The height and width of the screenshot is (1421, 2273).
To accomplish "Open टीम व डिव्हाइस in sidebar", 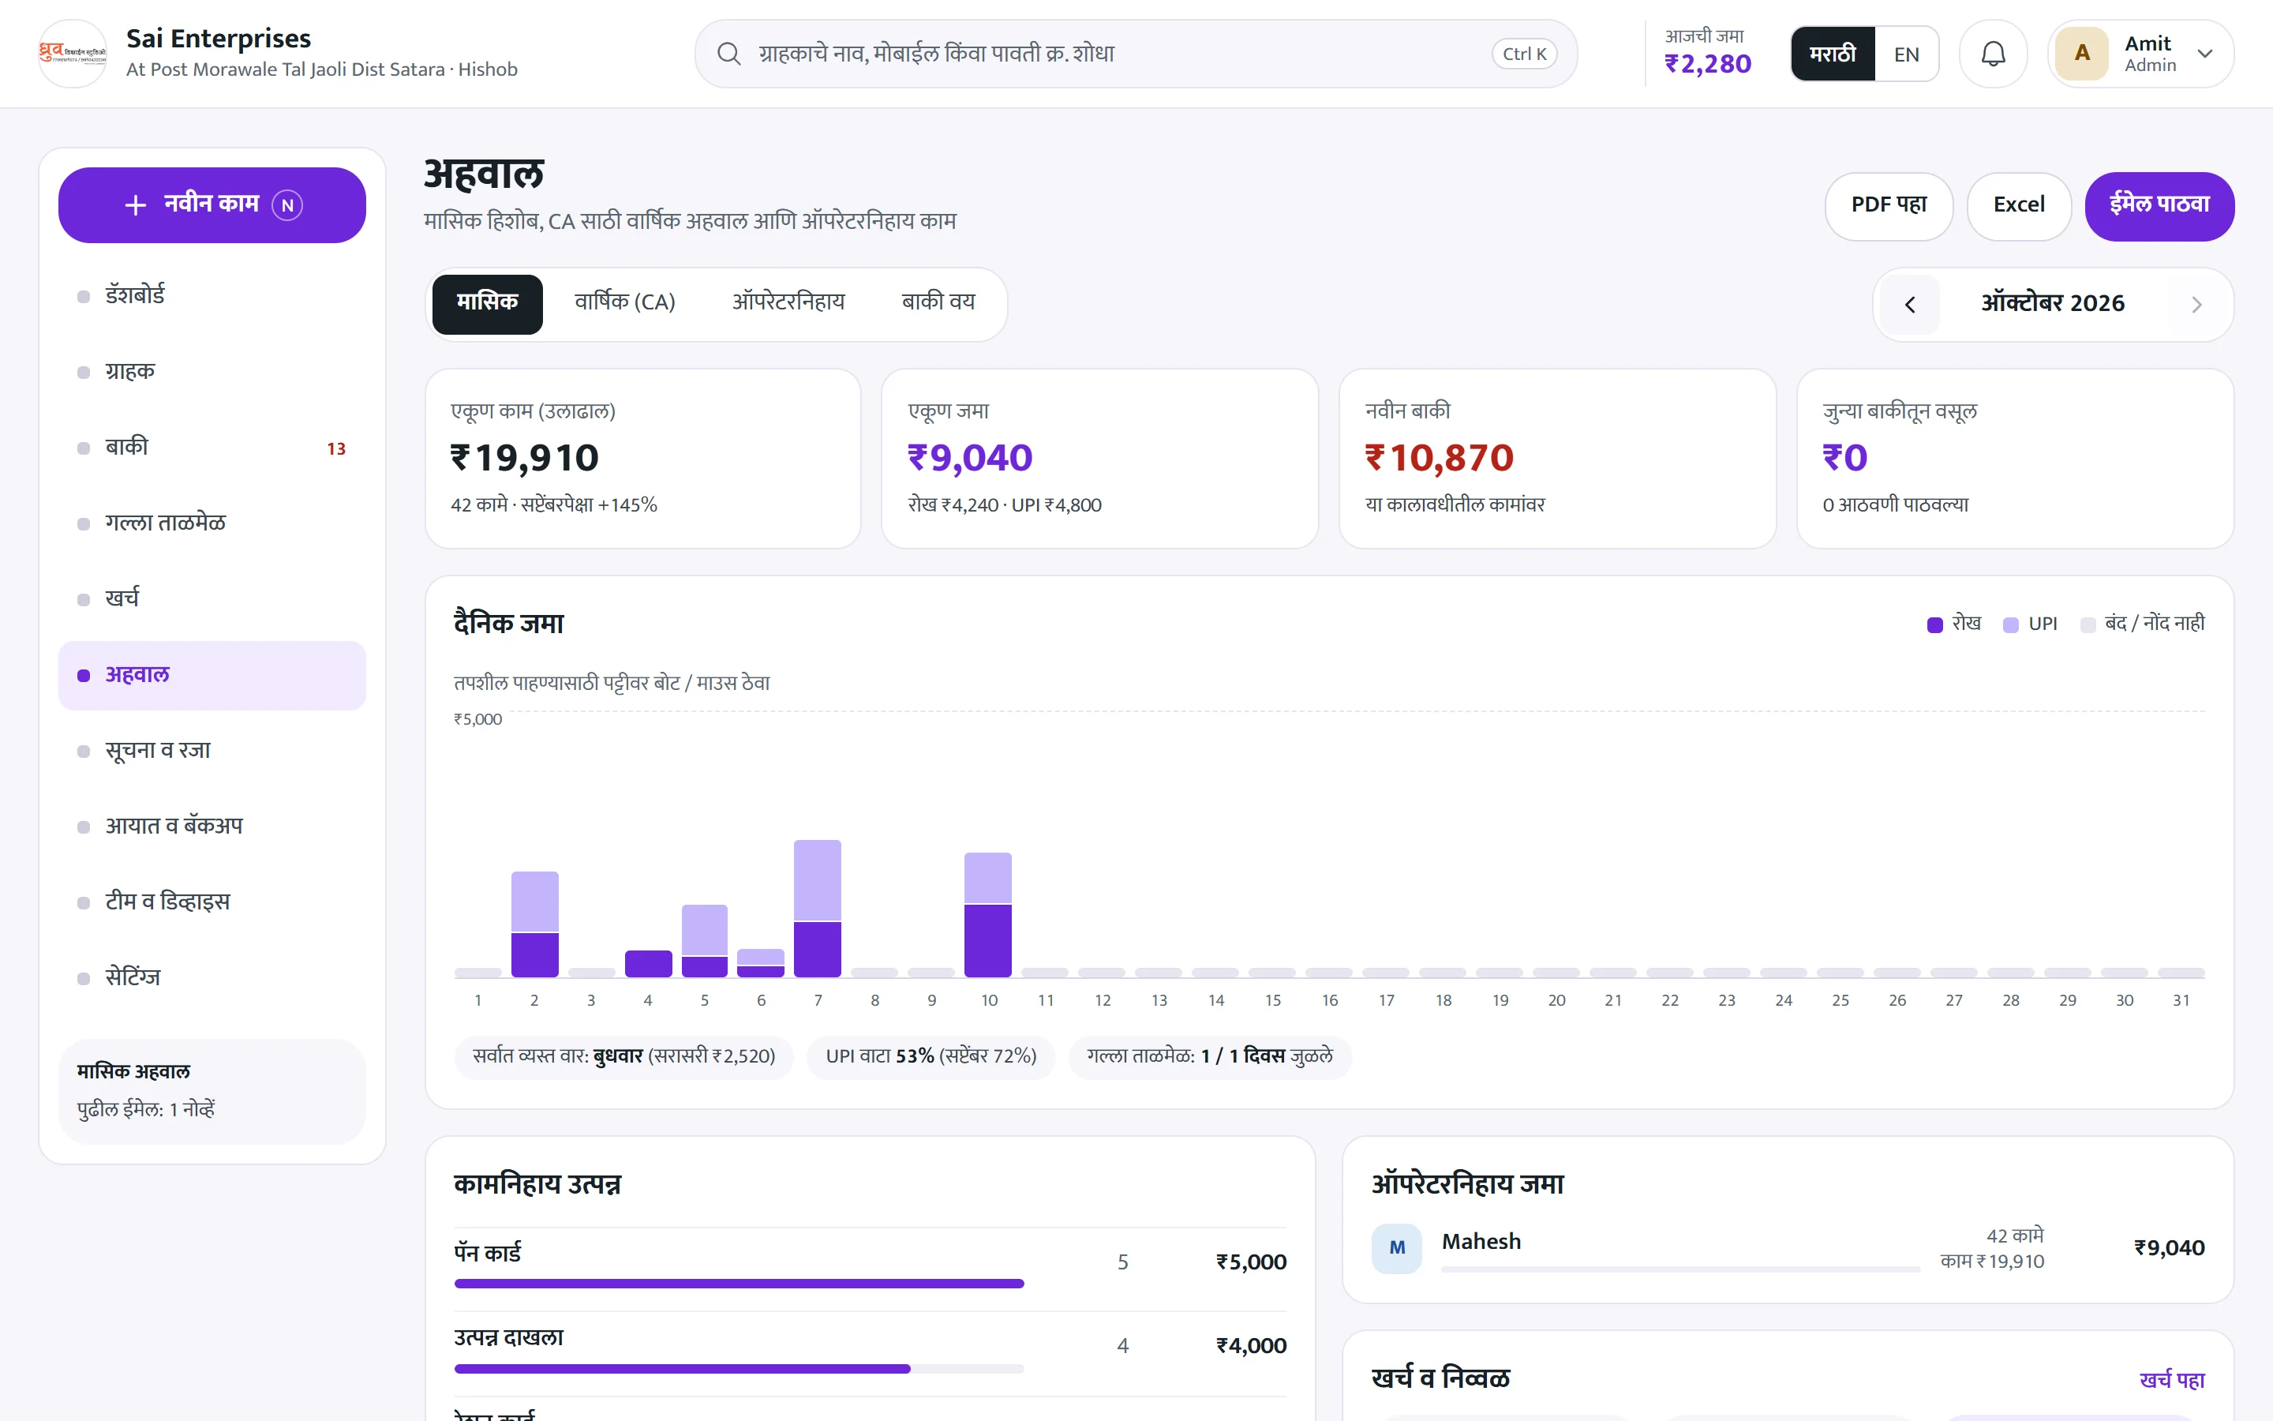I will [212, 902].
